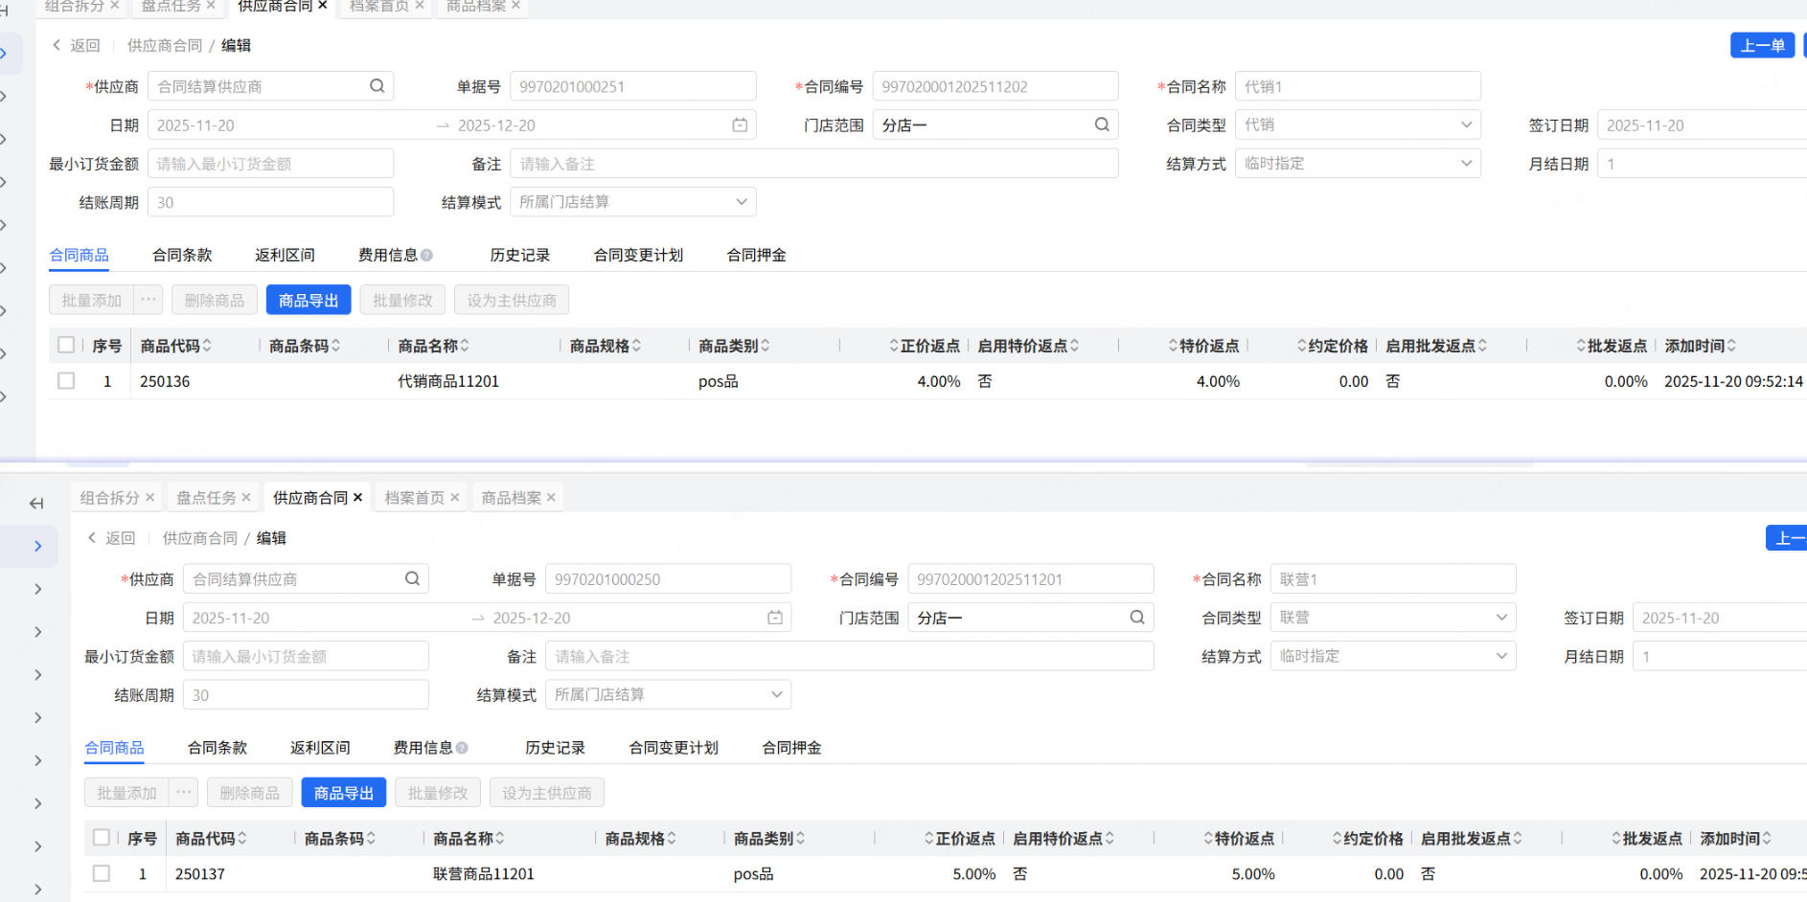The height and width of the screenshot is (902, 1807).
Task: Sort by 正价返点 in 代销1 product table
Action: tap(894, 346)
